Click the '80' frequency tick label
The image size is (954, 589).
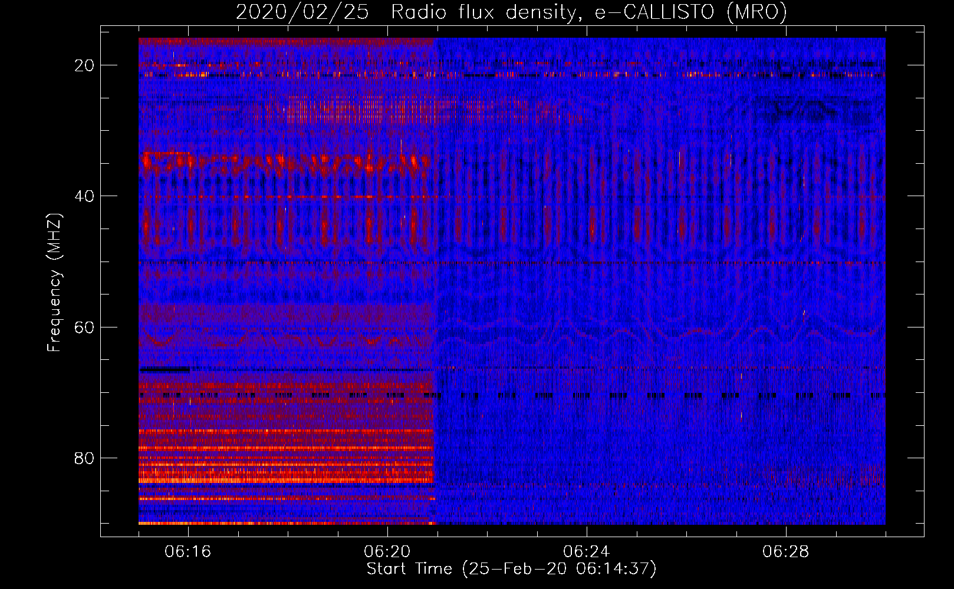click(84, 458)
